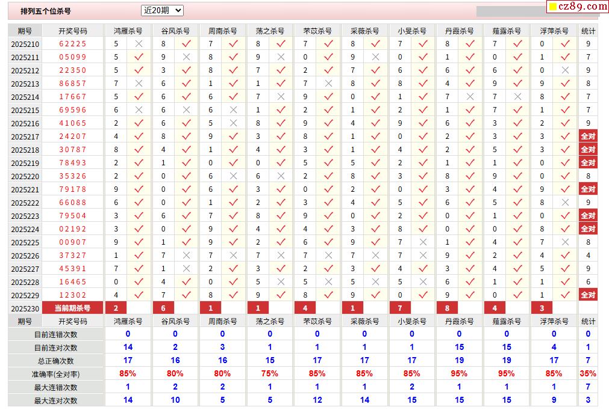This screenshot has width=609, height=410.
Task: Click the X mark for 采薇杀号 in row 2025211
Action: (x=375, y=57)
